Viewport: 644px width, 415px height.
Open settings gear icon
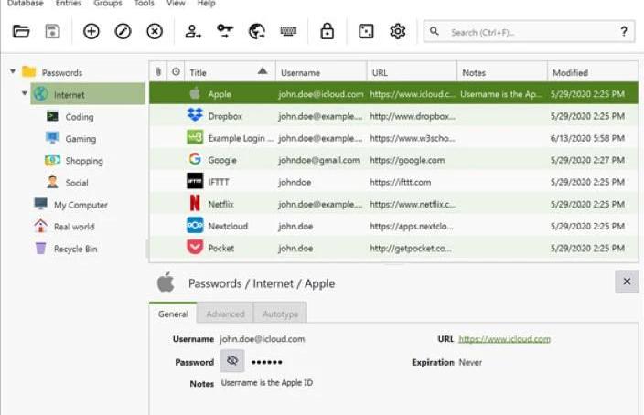pyautogui.click(x=398, y=32)
